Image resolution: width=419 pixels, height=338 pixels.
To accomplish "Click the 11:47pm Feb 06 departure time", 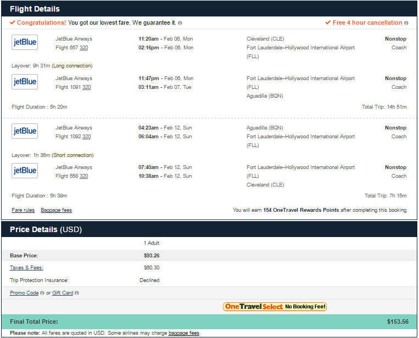I will 166,78.
